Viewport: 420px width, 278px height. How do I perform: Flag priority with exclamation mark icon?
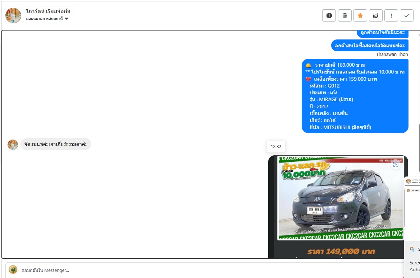pyautogui.click(x=391, y=15)
